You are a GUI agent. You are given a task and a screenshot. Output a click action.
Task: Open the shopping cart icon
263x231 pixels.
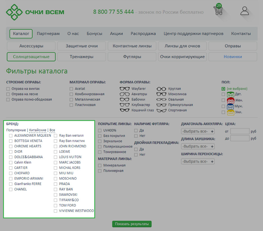coord(218,11)
